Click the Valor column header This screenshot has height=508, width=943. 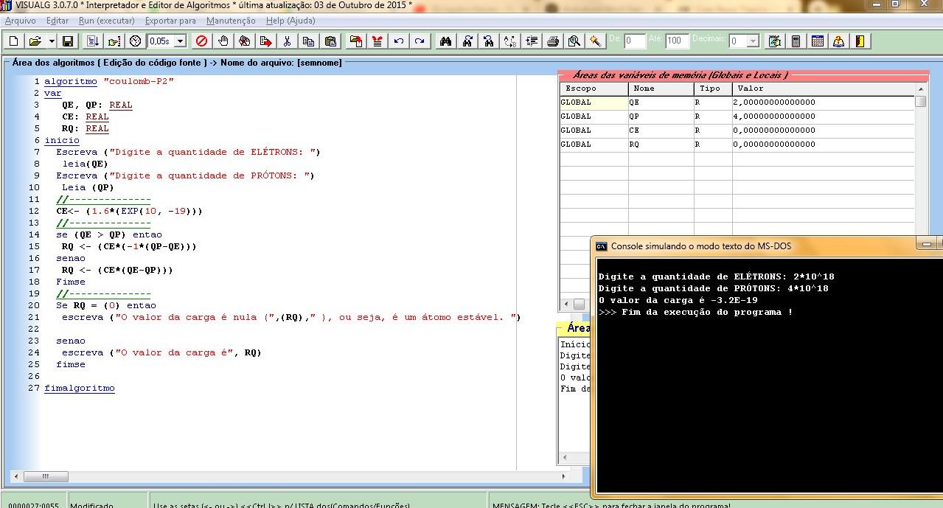pyautogui.click(x=824, y=88)
